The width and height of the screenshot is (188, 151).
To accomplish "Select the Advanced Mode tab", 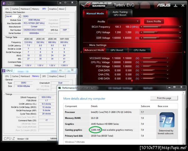I will (94, 50).
